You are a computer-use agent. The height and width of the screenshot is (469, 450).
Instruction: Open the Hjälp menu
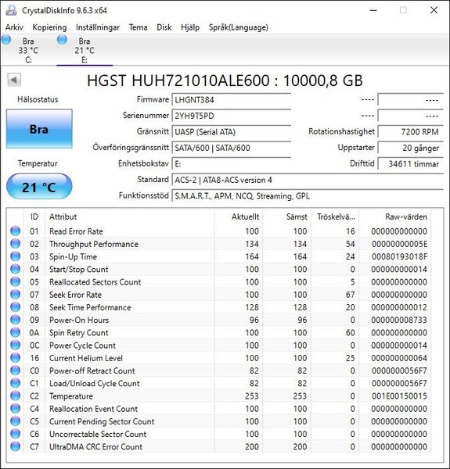tap(190, 27)
